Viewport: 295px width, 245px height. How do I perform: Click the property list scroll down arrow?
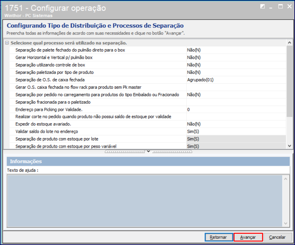point(289,146)
